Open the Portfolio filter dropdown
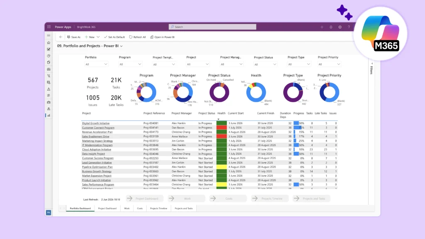 point(96,64)
